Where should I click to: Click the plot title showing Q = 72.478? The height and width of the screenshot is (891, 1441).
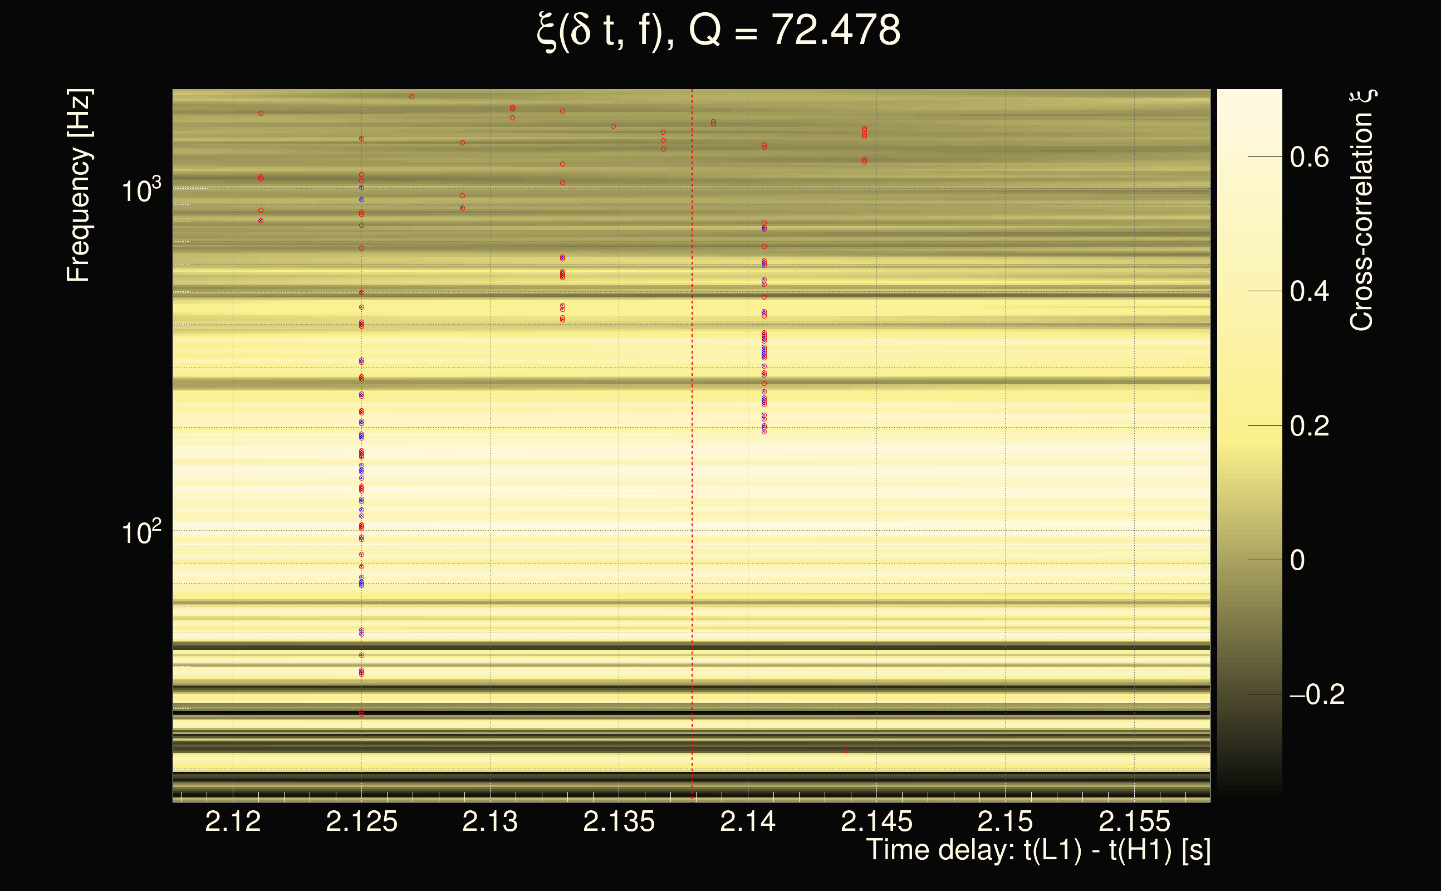click(x=719, y=31)
